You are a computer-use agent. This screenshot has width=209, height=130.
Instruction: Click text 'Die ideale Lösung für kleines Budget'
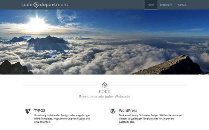tap(139, 115)
